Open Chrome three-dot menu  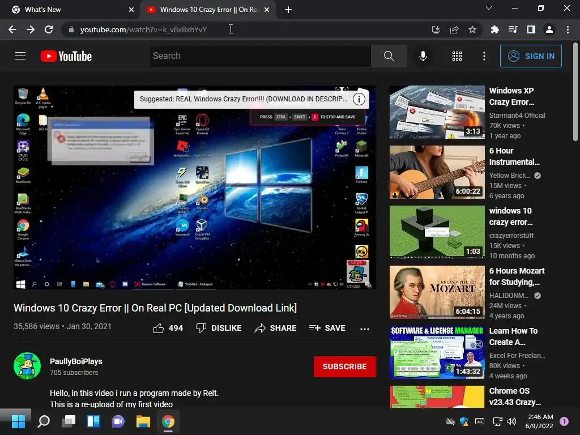568,29
